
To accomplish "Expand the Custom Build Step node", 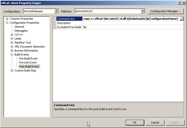I will click(12, 71).
